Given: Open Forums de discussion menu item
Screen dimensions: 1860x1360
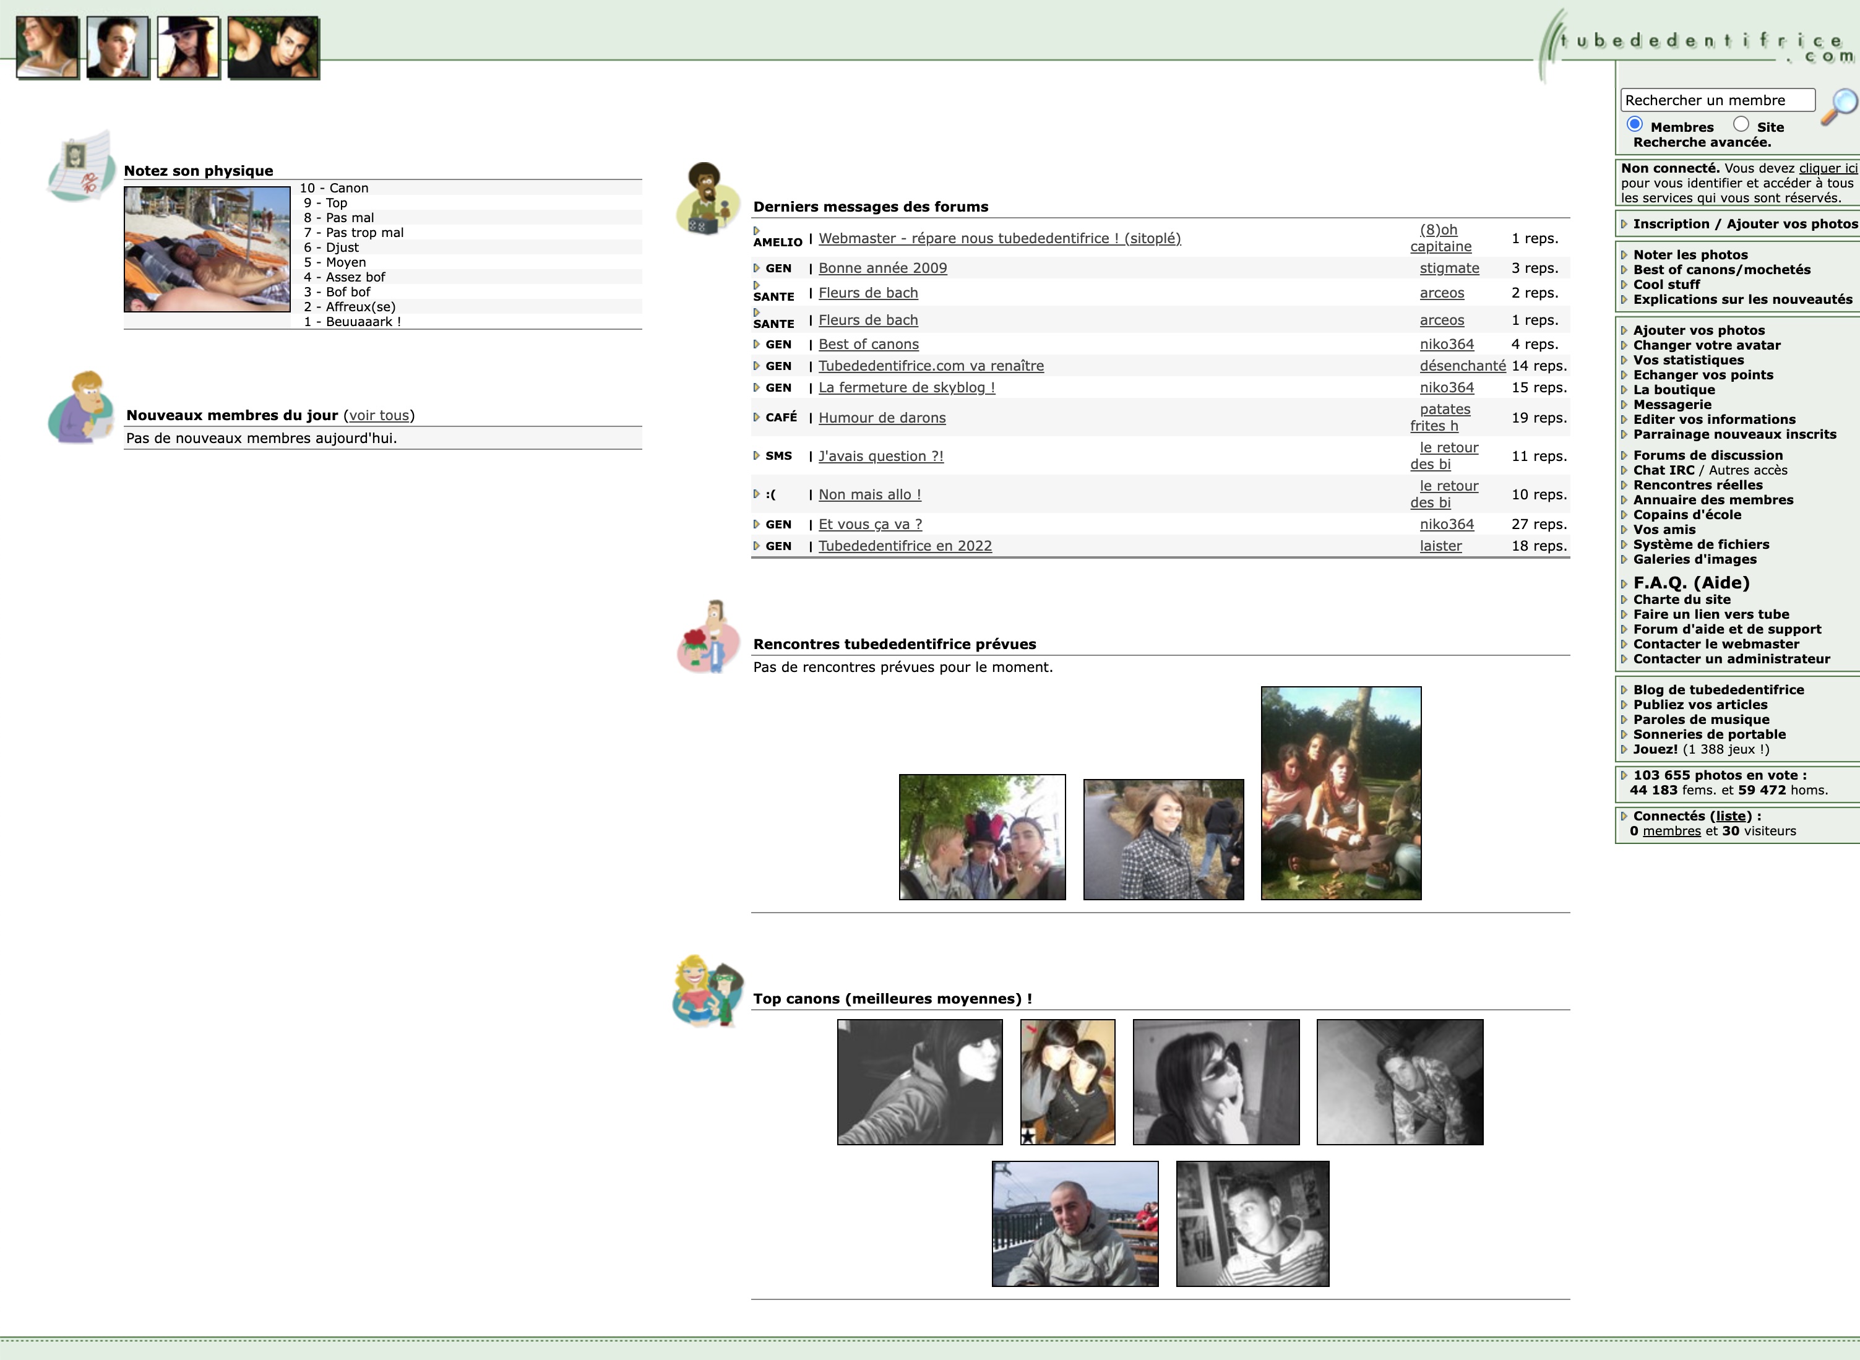Looking at the screenshot, I should coord(1708,455).
